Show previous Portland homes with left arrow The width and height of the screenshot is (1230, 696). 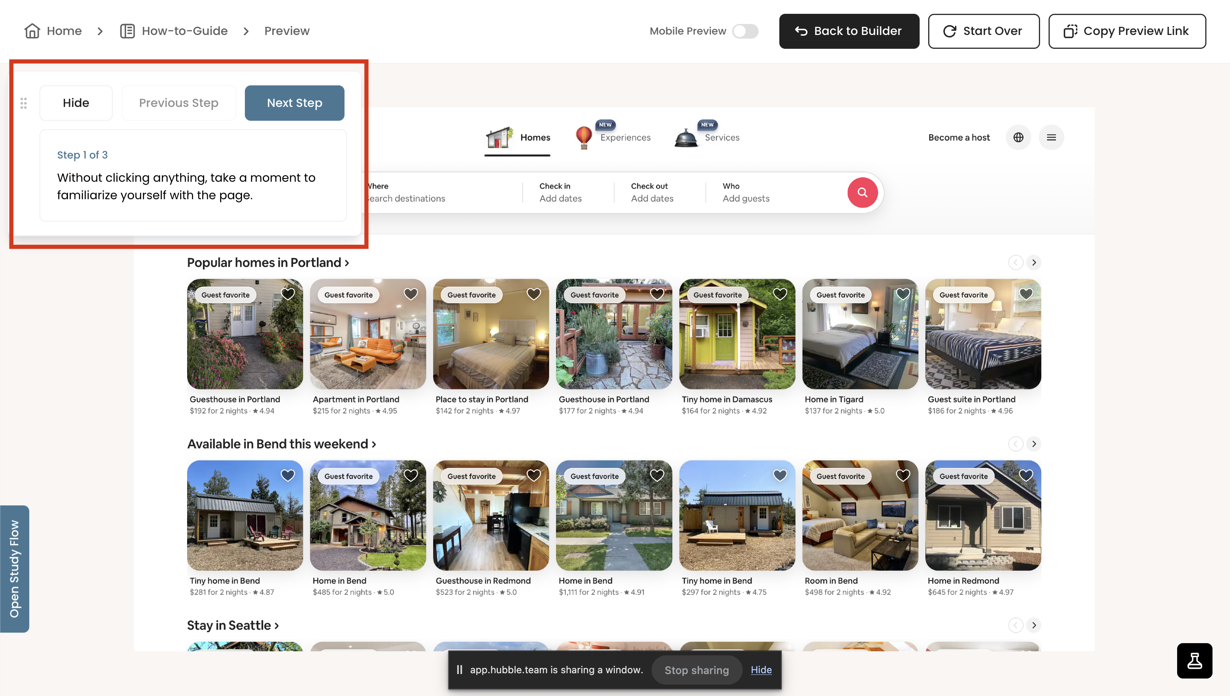tap(1015, 263)
